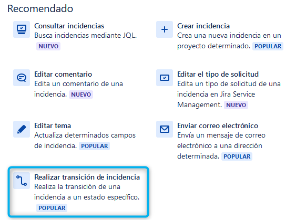Click 'Busca incidencias mediante JQL.' description
Screen dimensions: 296x220
click(x=86, y=35)
